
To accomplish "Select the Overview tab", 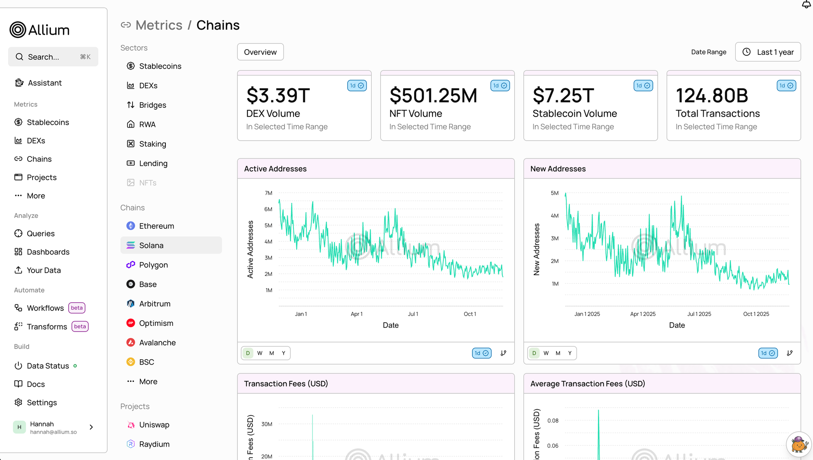I will tap(260, 52).
